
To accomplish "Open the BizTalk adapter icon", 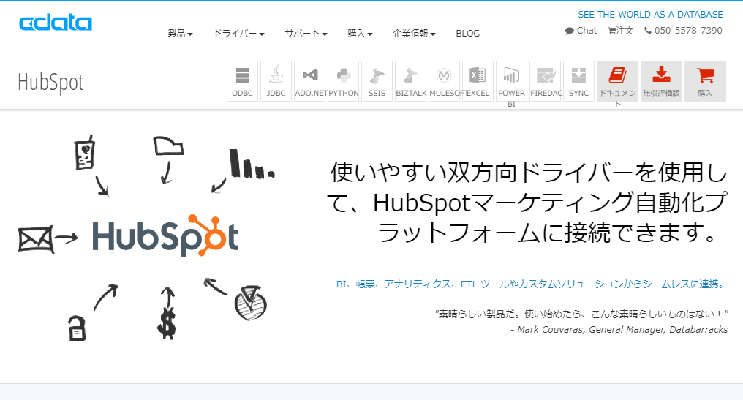I will coord(411,81).
